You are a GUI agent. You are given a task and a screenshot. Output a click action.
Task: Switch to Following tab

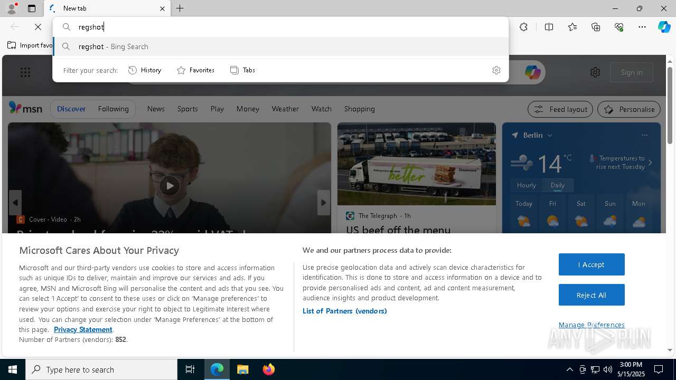[113, 109]
